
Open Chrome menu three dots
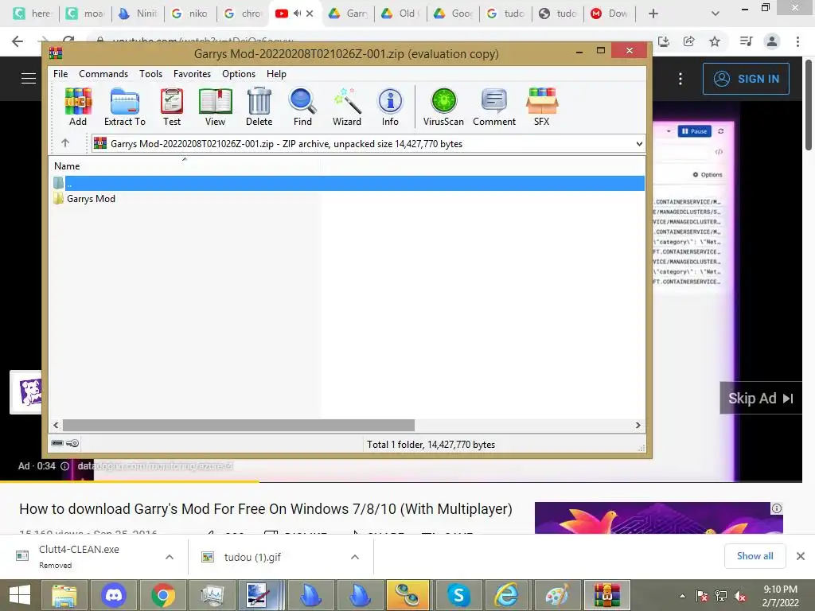click(797, 41)
